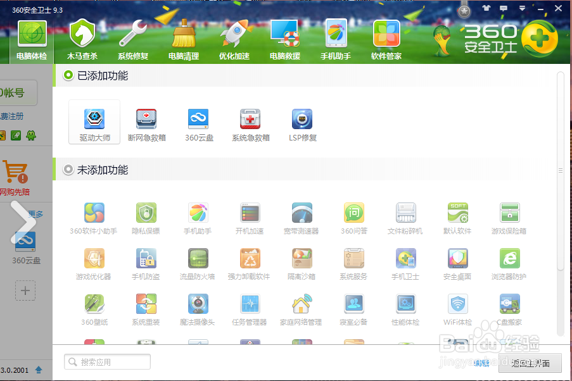Add 手机助手 from unadded functions grid
This screenshot has width=572, height=381.
pos(198,218)
